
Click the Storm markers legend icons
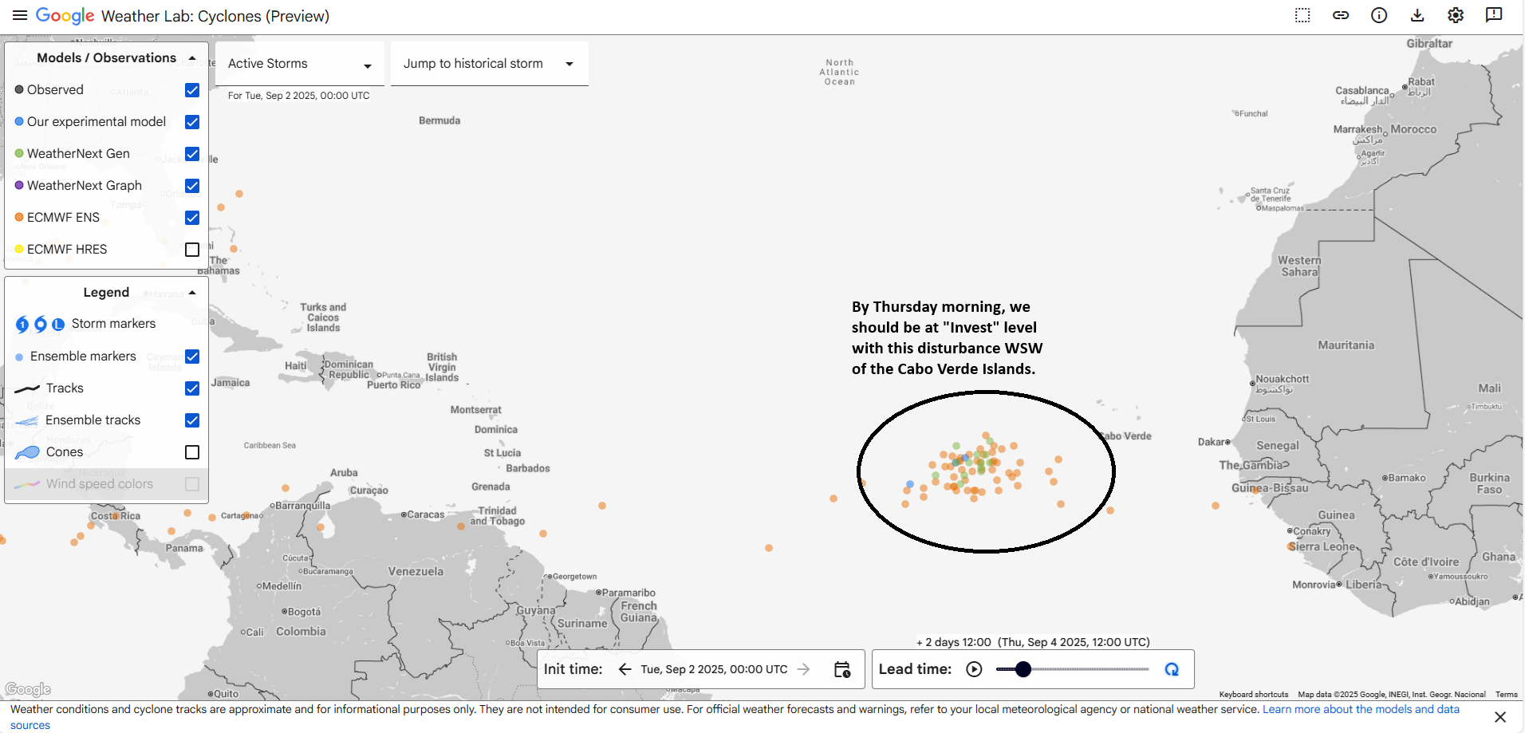(40, 324)
